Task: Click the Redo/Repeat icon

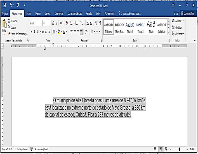Action: click(18, 5)
